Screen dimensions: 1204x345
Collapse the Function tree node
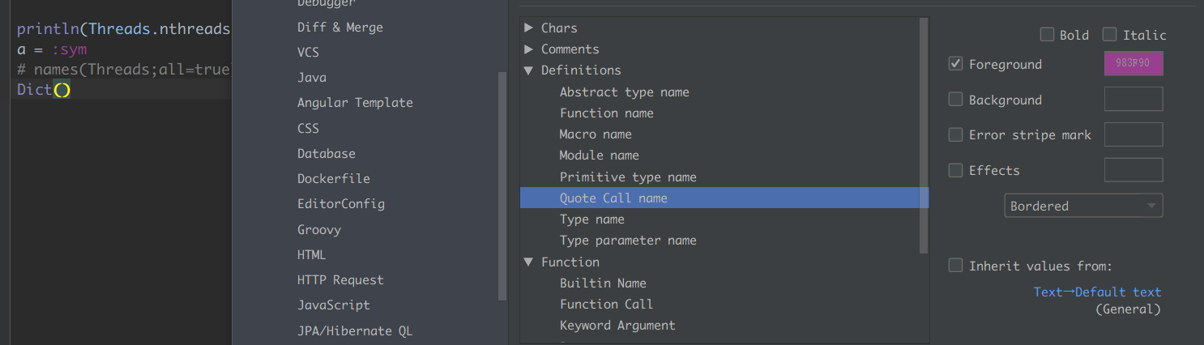[x=529, y=262]
